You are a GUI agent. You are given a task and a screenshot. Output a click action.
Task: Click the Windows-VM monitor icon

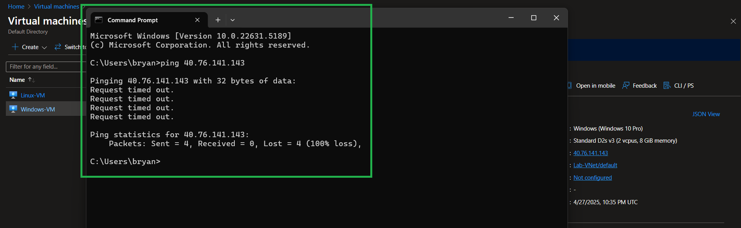pyautogui.click(x=13, y=109)
